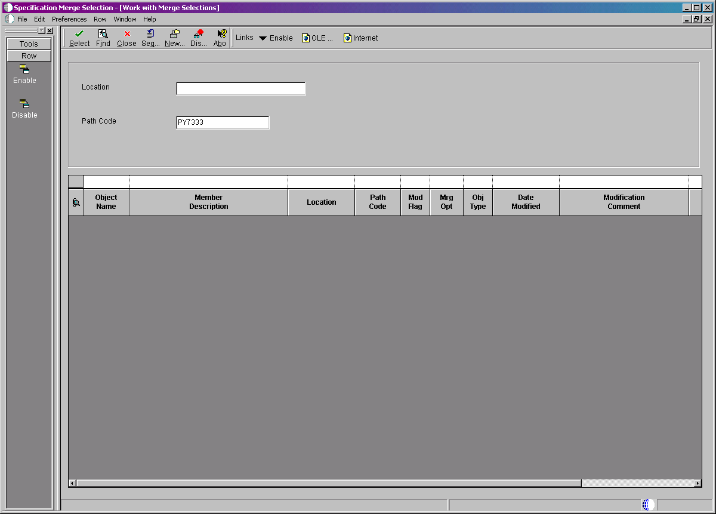Click the Location column header in grid
Screen dimensions: 716x514
tap(322, 202)
